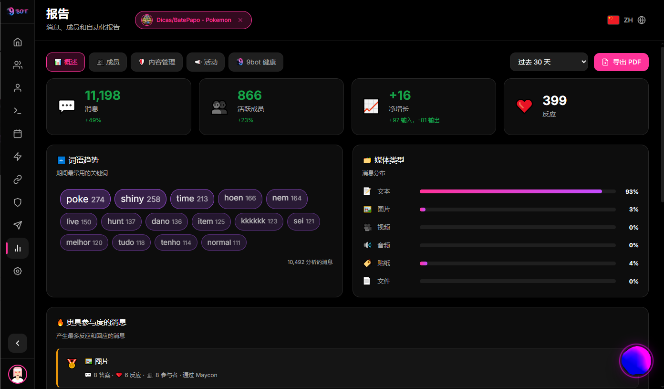Screen dimensions: 664x389
Task: Open settings gear in sidebar
Action: point(18,271)
